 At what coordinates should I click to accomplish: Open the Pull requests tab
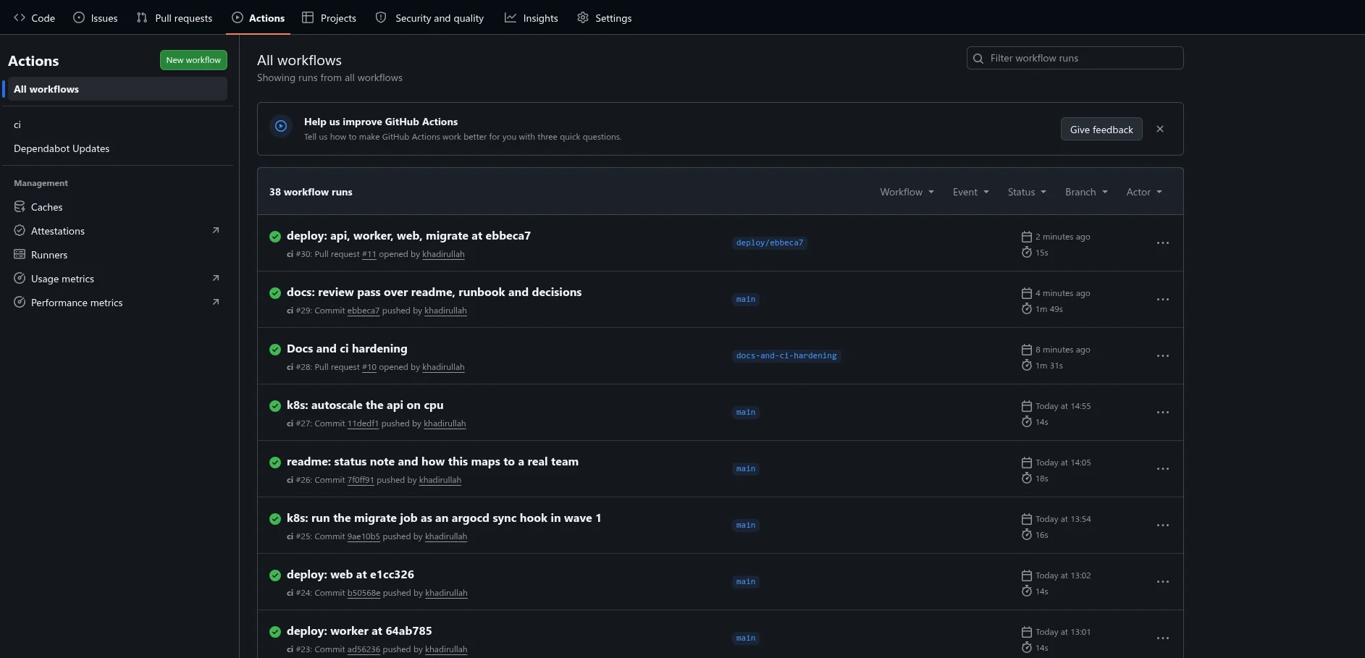(x=175, y=17)
